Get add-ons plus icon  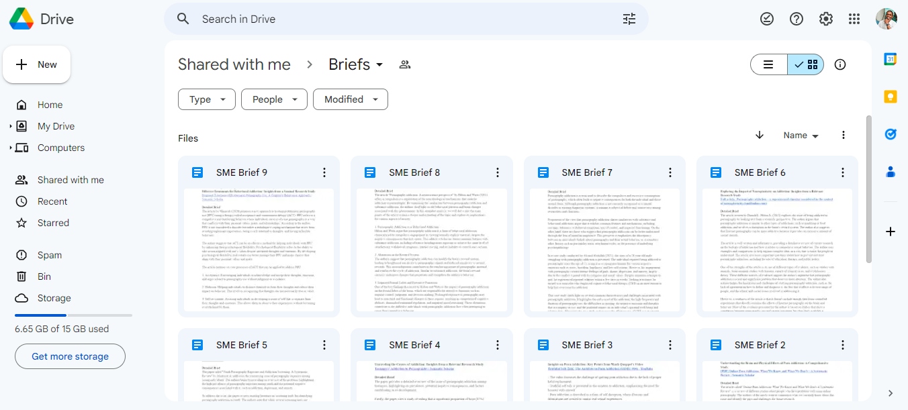tap(891, 232)
